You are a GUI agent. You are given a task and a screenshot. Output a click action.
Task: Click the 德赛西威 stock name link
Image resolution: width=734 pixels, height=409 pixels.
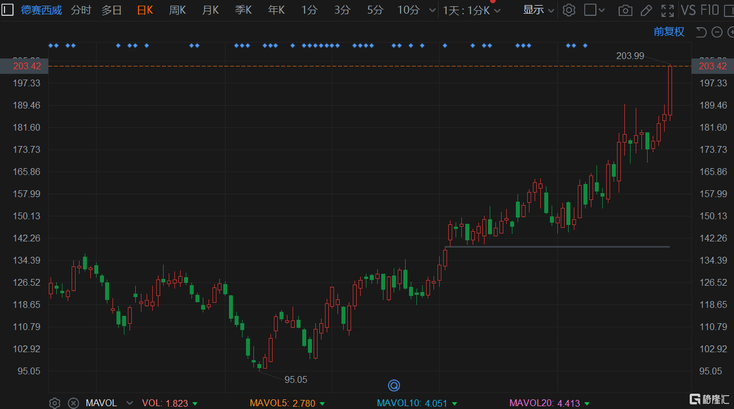(41, 10)
